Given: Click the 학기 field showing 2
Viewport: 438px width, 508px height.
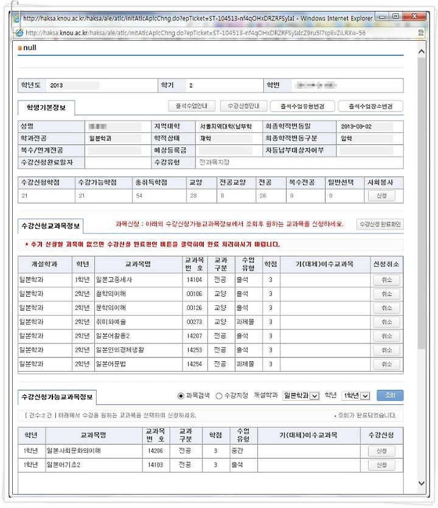Looking at the screenshot, I should point(191,85).
